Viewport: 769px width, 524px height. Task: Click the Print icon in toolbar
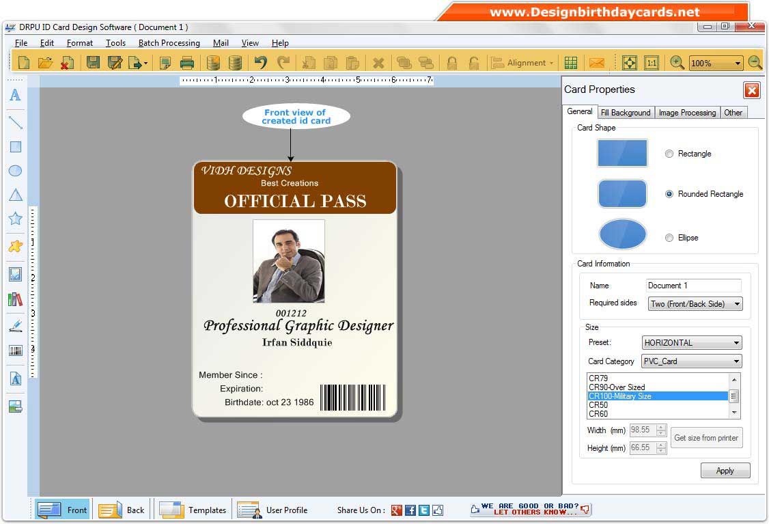186,63
